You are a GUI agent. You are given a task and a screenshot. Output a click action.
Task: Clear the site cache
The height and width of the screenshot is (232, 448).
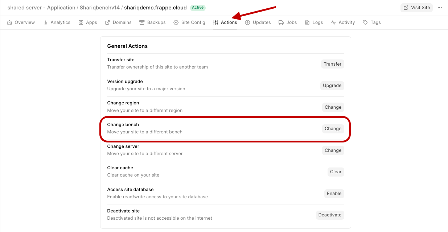[336, 172]
